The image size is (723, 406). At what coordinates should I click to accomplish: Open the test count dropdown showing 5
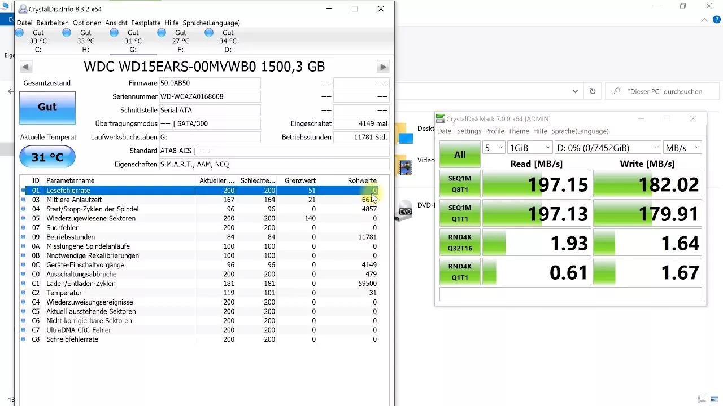(x=494, y=147)
